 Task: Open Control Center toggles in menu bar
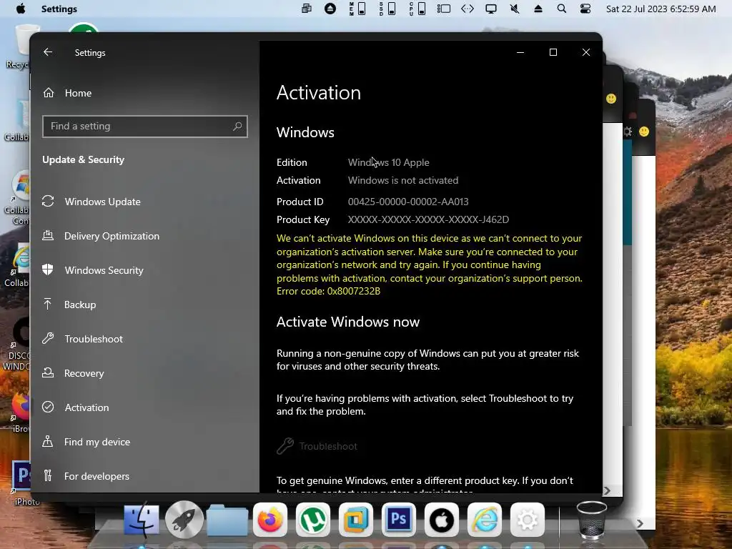pos(585,9)
